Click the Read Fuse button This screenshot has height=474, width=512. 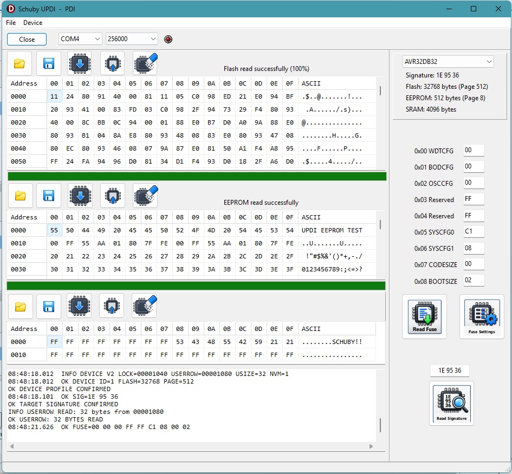point(424,317)
